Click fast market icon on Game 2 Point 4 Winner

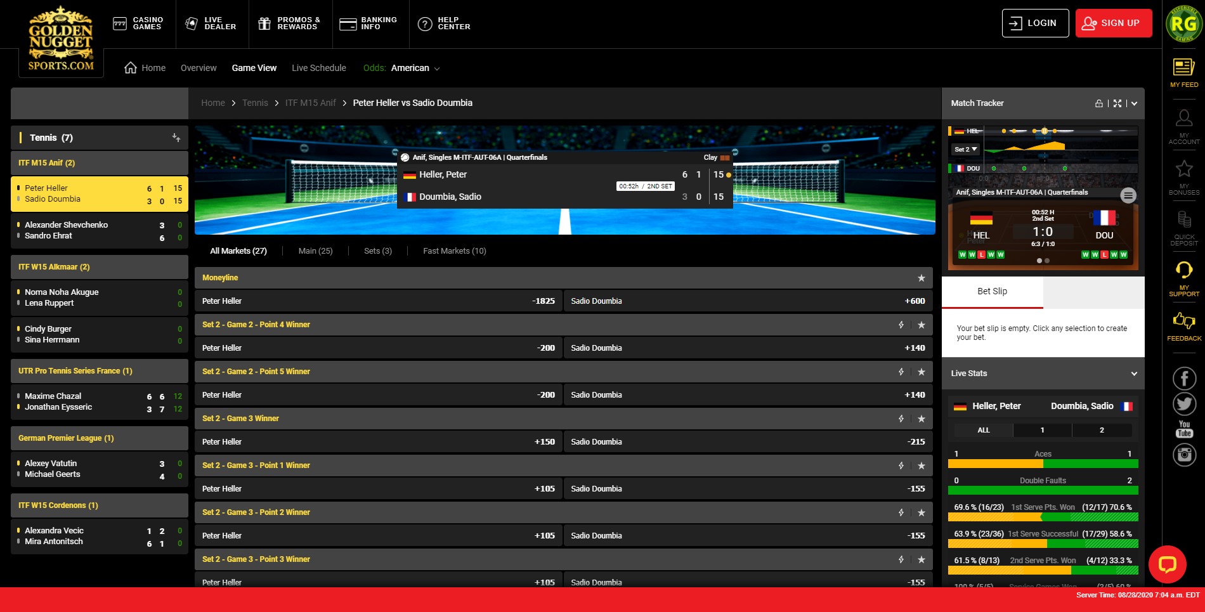click(901, 325)
